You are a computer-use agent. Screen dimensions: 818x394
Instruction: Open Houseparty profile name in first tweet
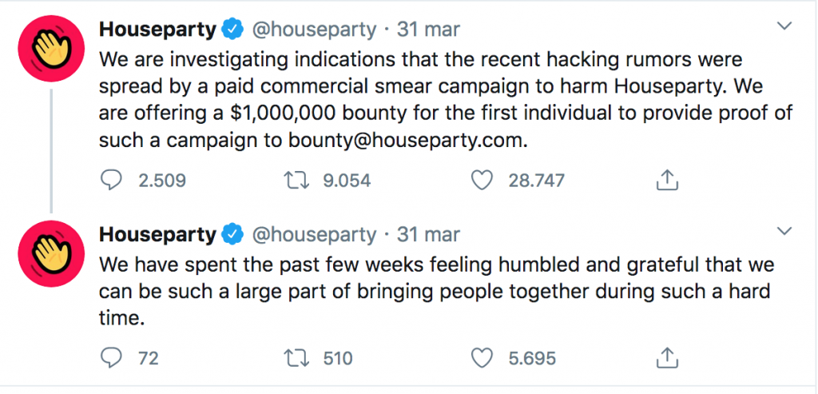[x=157, y=30]
